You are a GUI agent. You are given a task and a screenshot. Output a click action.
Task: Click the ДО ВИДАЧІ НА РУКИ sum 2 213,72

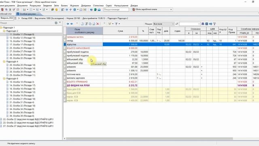(133, 86)
